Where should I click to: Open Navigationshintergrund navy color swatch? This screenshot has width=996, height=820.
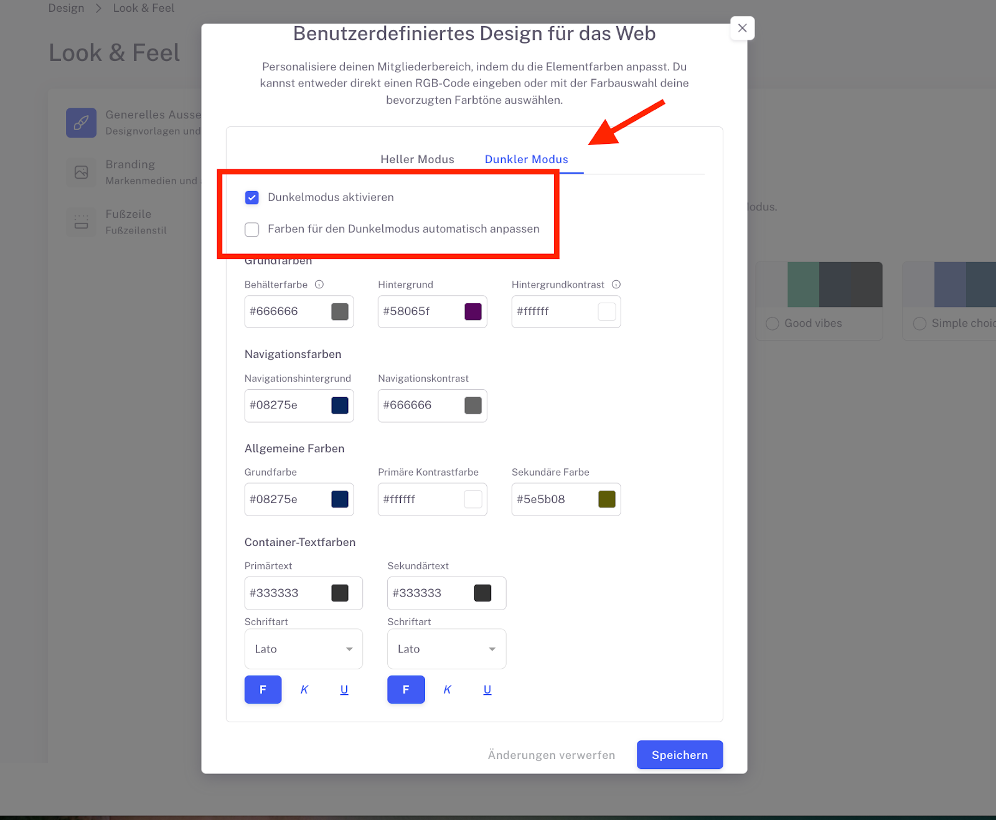click(x=340, y=405)
